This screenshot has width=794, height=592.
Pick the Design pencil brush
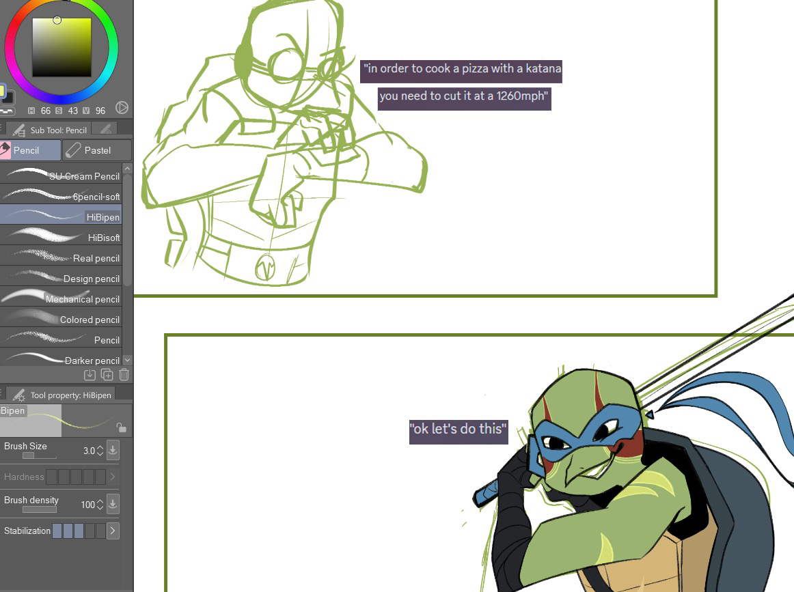(x=61, y=277)
